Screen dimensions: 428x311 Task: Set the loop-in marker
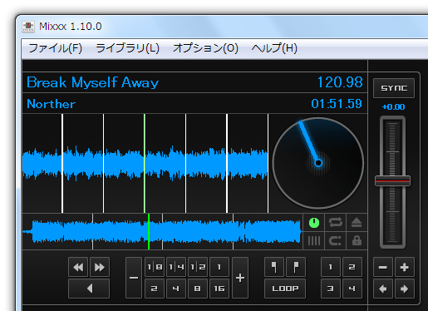tap(274, 267)
